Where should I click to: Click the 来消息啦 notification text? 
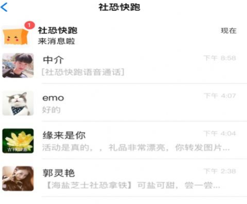click(x=56, y=41)
